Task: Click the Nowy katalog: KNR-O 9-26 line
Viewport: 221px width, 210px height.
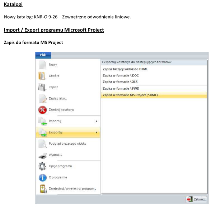Action: (67, 17)
